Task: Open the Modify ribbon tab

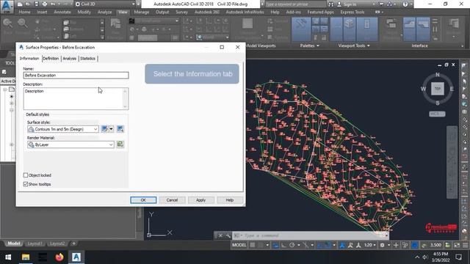Action: coord(84,12)
